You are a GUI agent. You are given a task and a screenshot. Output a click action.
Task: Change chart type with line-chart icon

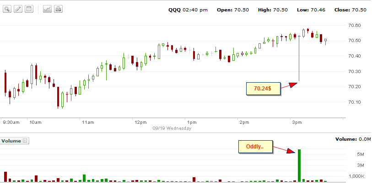pyautogui.click(x=47, y=9)
